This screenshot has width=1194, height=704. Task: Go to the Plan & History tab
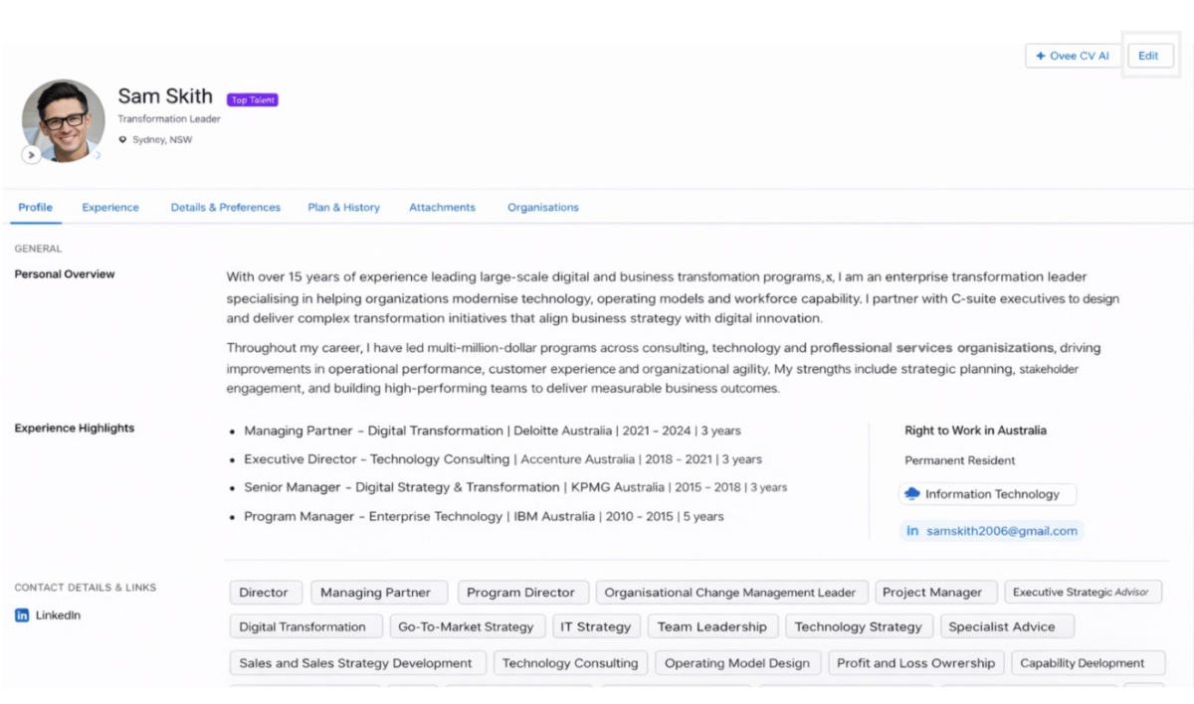[x=343, y=208]
